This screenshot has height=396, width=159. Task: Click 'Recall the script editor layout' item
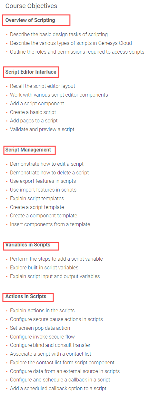(43, 86)
